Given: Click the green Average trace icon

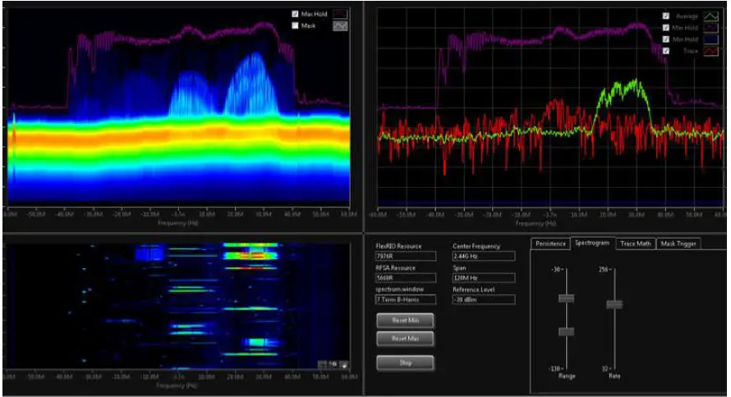Looking at the screenshot, I should [x=712, y=16].
